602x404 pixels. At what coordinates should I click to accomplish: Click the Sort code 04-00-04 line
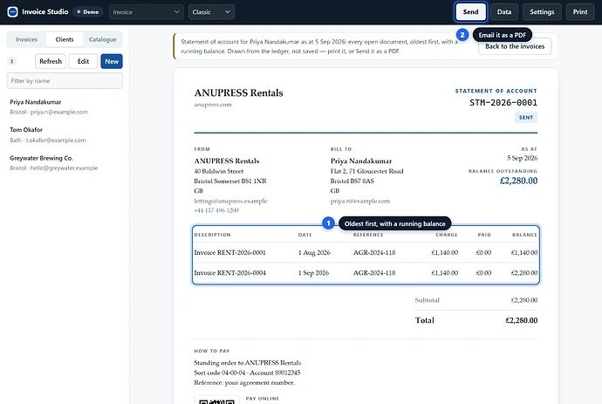(247, 373)
